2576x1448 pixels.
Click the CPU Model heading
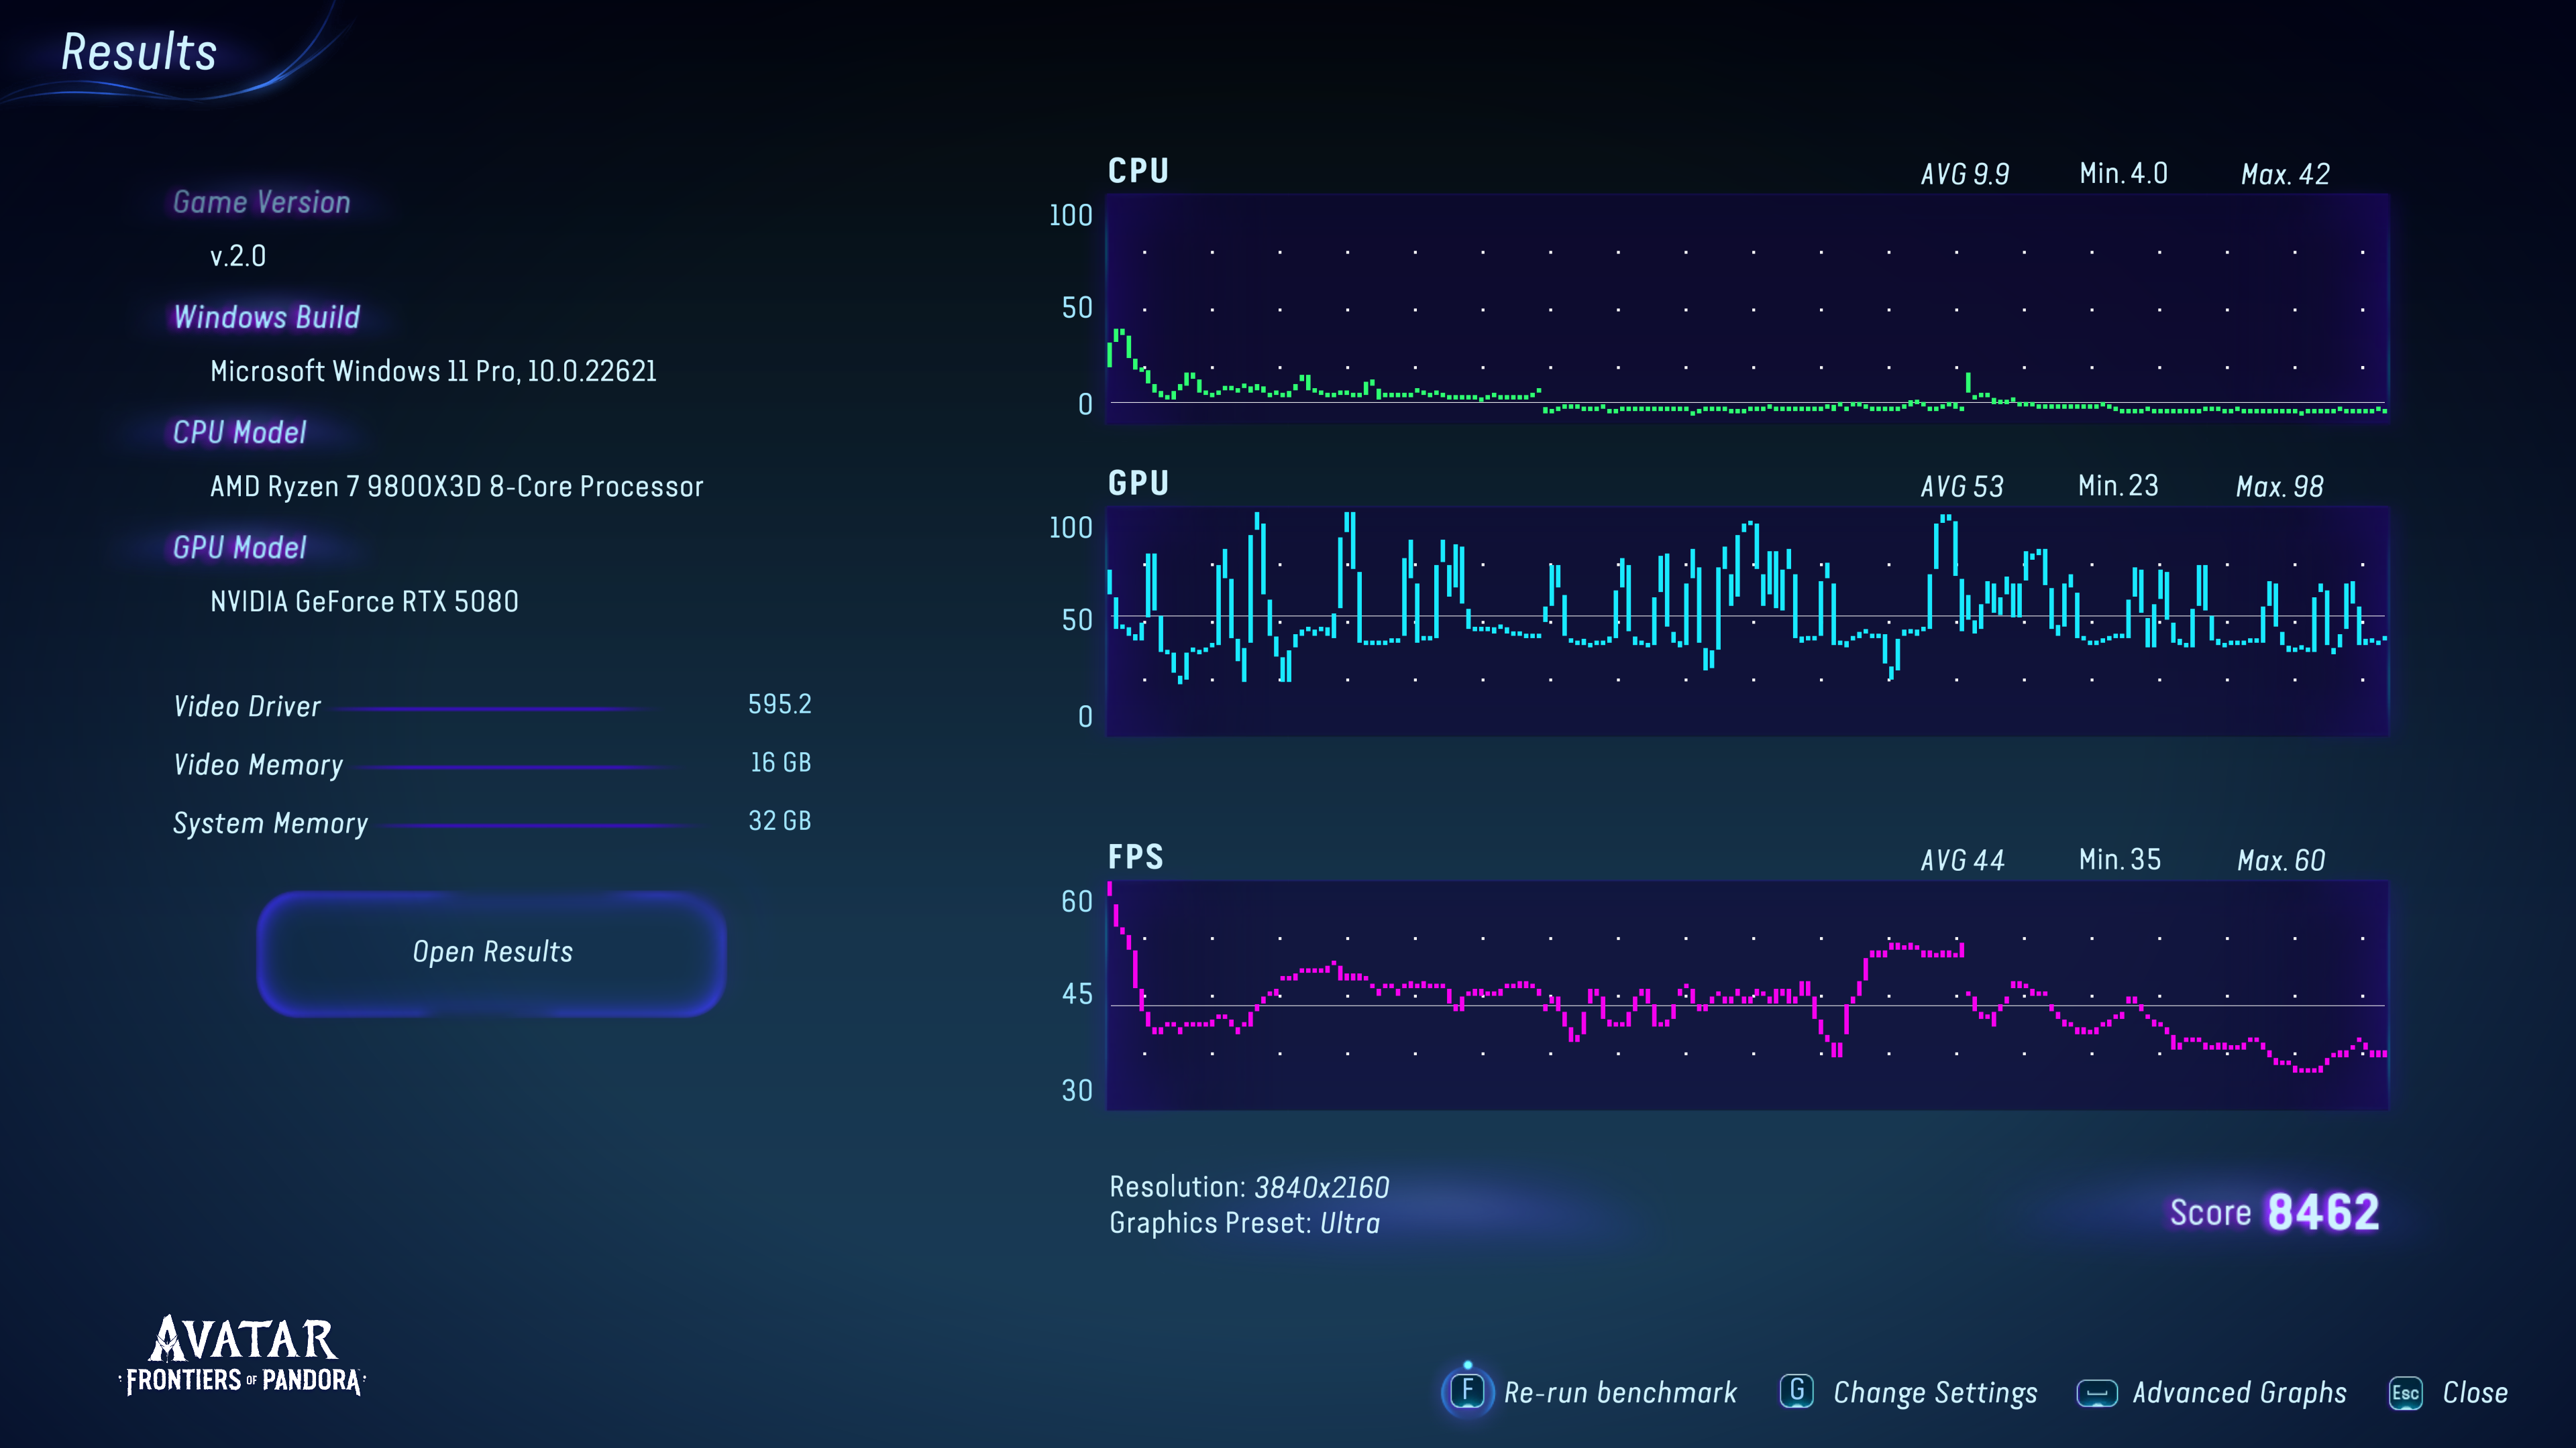240,432
